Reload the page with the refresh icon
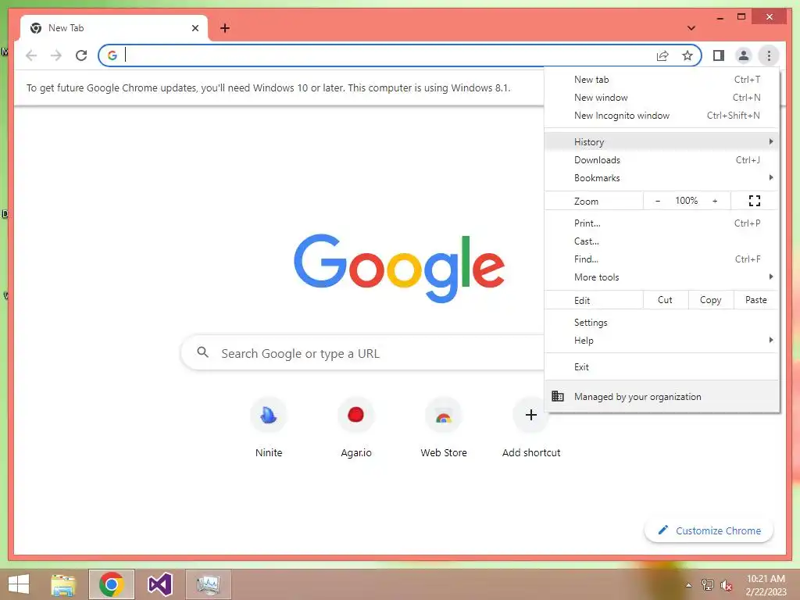 coord(81,55)
